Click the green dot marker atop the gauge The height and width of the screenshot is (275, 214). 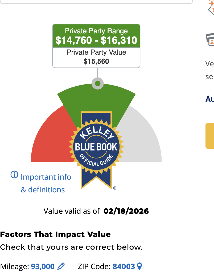click(x=98, y=84)
